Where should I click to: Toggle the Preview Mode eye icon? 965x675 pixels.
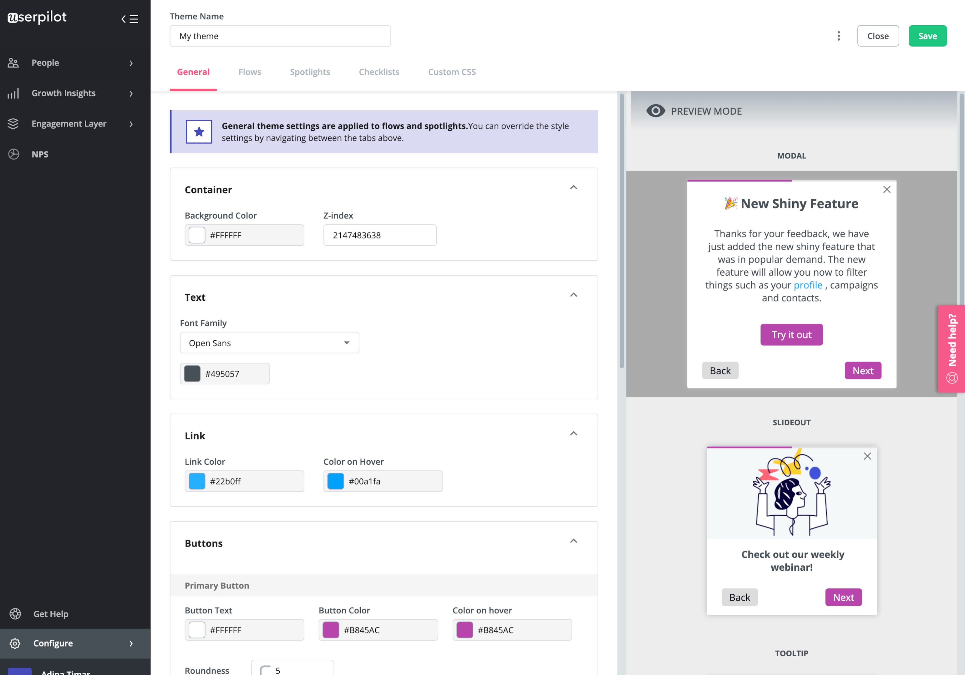654,111
